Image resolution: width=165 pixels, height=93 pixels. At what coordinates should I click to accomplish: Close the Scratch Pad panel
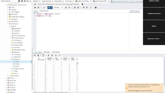coord(139,11)
